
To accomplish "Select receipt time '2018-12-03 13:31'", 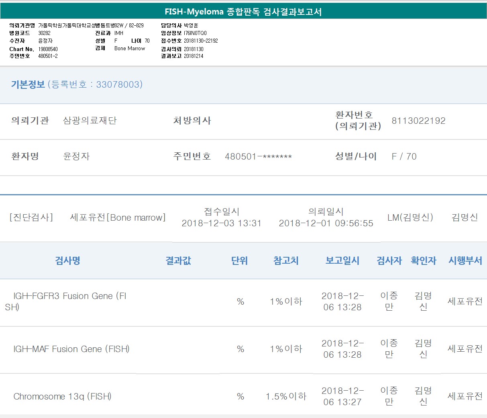I will point(221,223).
